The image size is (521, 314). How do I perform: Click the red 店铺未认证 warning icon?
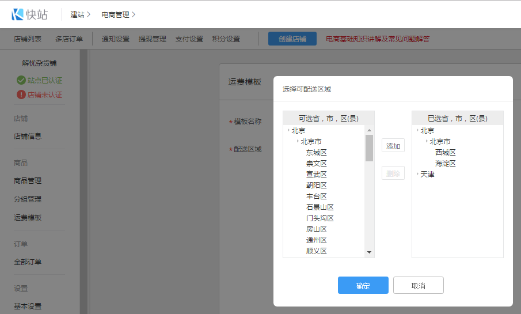pos(21,94)
